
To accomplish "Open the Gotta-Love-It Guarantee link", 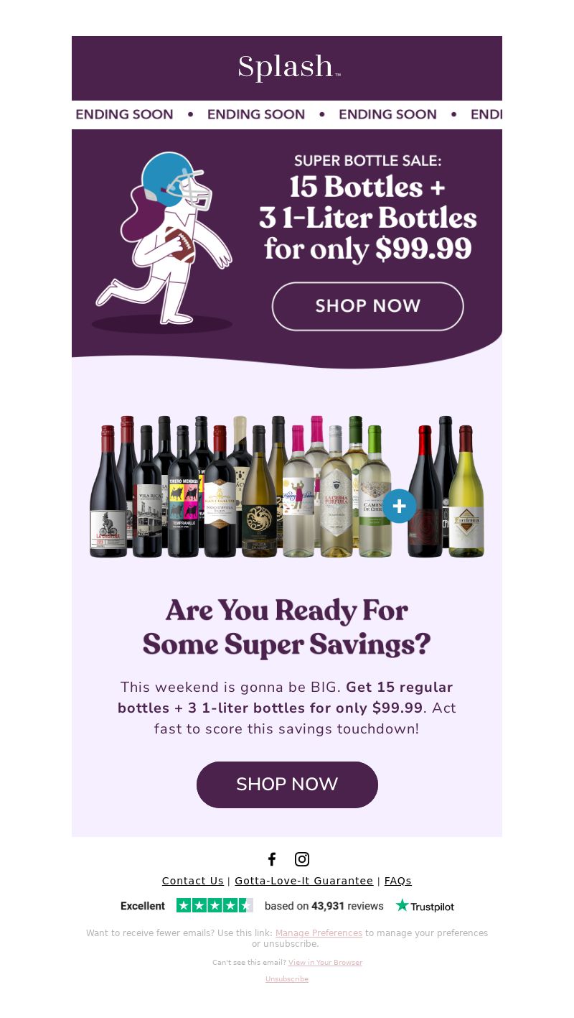I will pyautogui.click(x=304, y=881).
